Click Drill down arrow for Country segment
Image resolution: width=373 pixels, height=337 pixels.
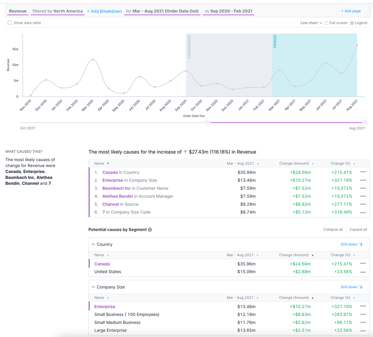(x=361, y=245)
